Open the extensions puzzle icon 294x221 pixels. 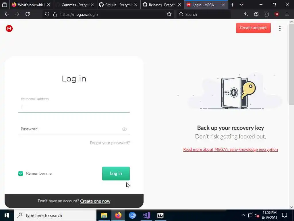coord(266,14)
